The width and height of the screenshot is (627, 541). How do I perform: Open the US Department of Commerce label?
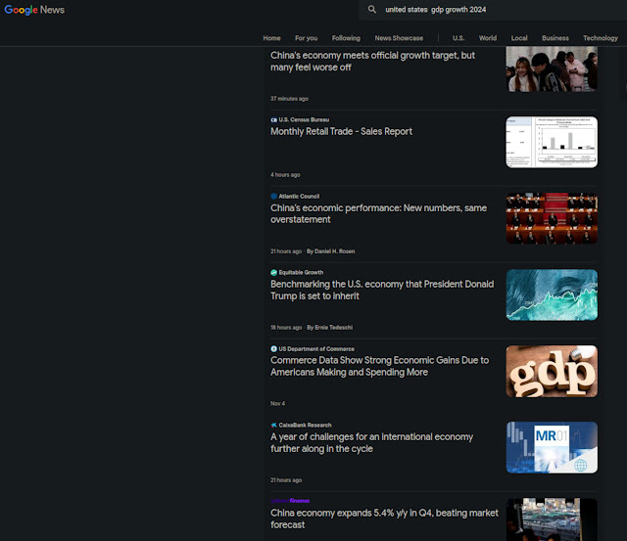click(316, 349)
